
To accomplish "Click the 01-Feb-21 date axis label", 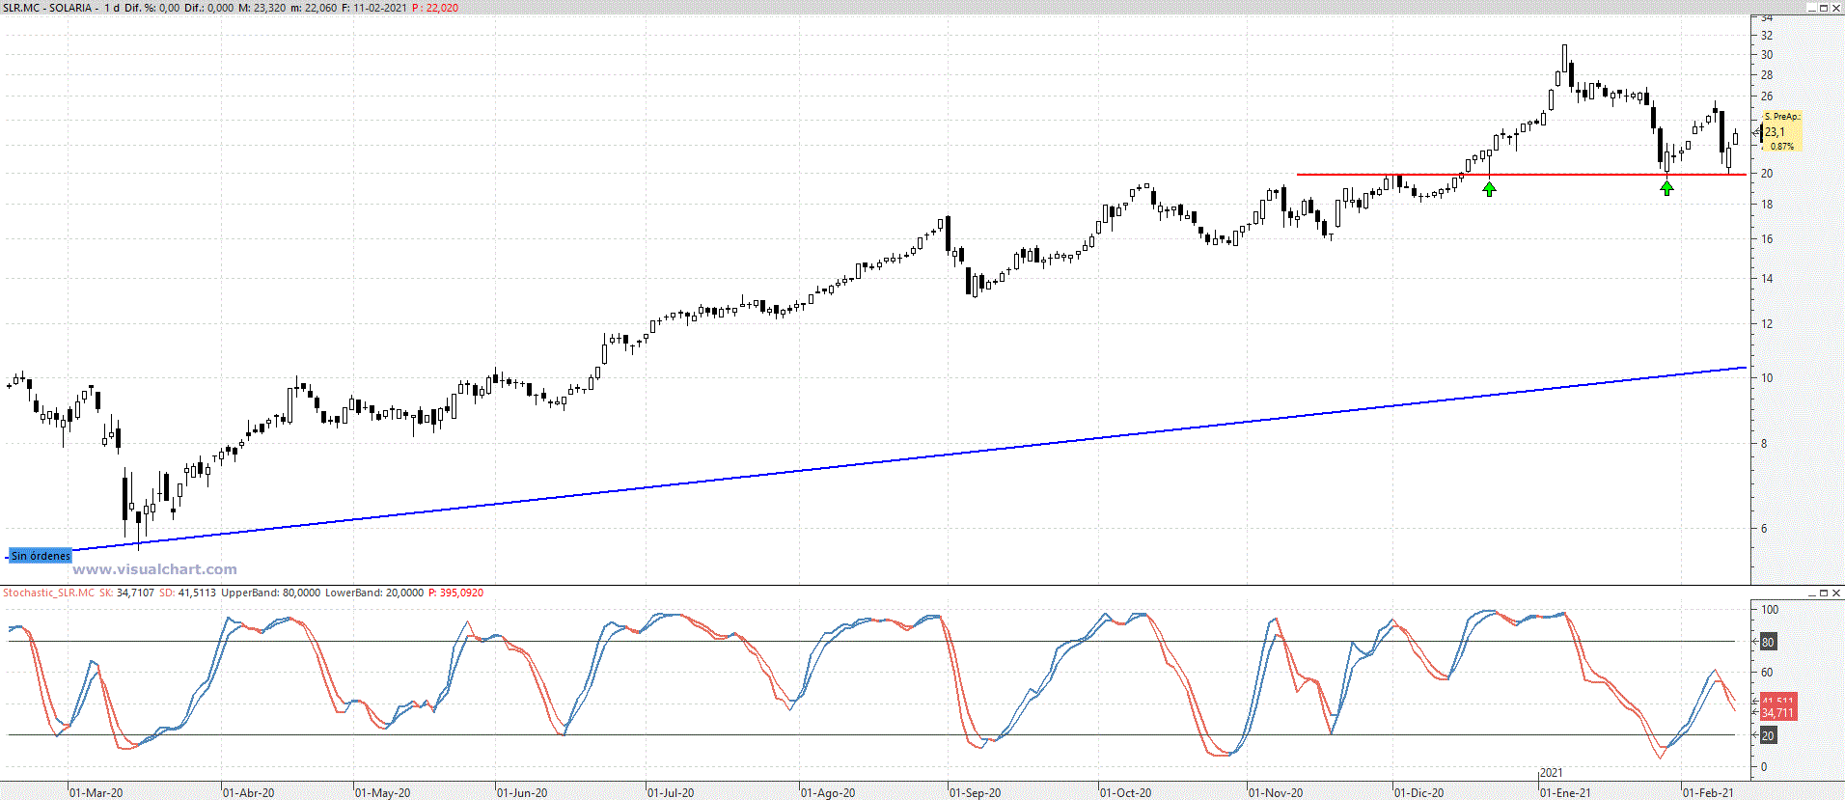I will (x=1708, y=793).
